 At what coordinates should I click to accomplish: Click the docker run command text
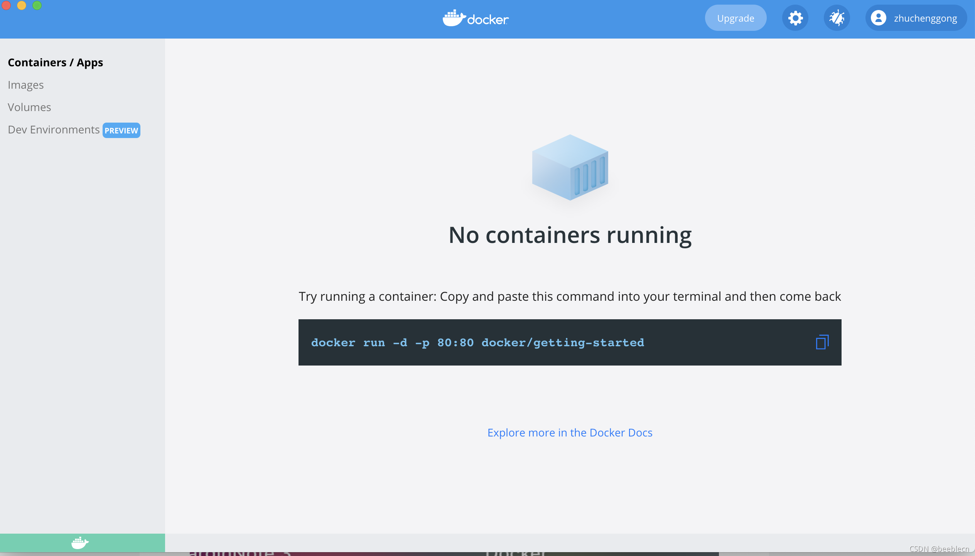point(477,342)
